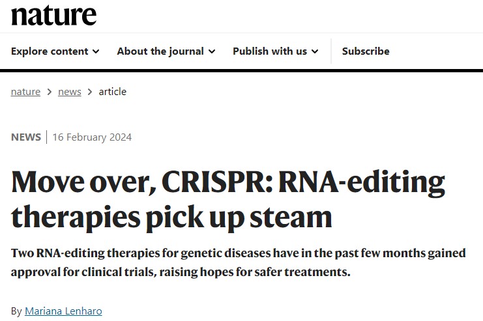Click the Nature logo

click(53, 15)
